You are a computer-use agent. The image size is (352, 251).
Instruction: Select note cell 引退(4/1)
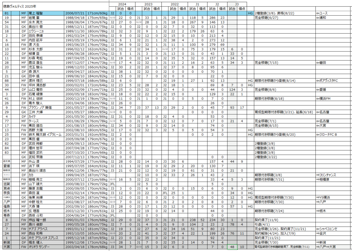click(284, 224)
